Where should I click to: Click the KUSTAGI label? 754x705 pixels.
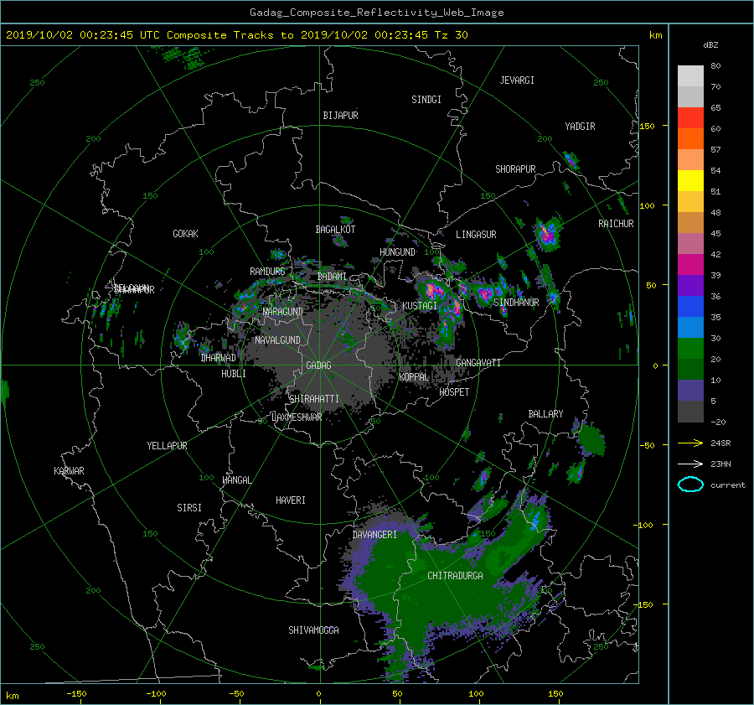pyautogui.click(x=420, y=306)
